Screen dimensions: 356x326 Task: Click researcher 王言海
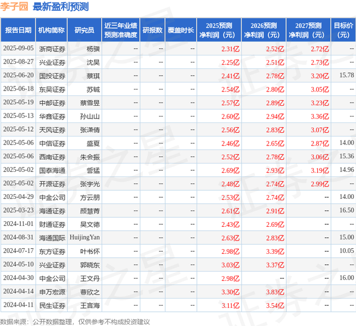(90, 306)
